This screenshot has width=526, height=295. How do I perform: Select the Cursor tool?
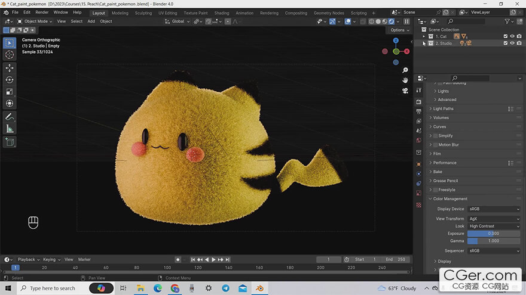click(x=10, y=54)
